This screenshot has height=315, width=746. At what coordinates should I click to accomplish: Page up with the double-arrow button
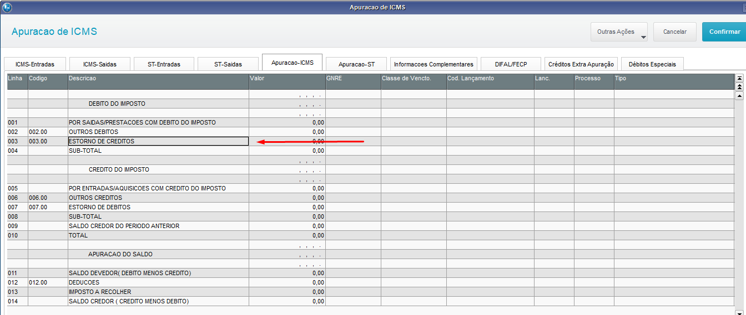pos(739,87)
